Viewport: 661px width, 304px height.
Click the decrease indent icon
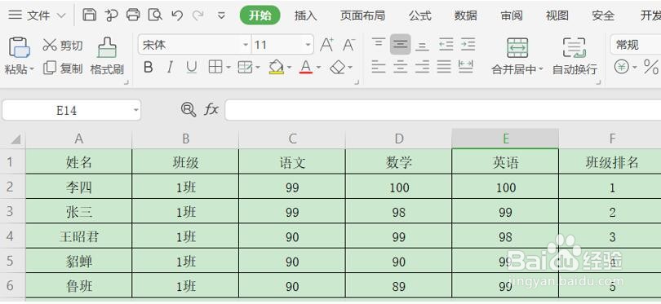[x=446, y=44]
